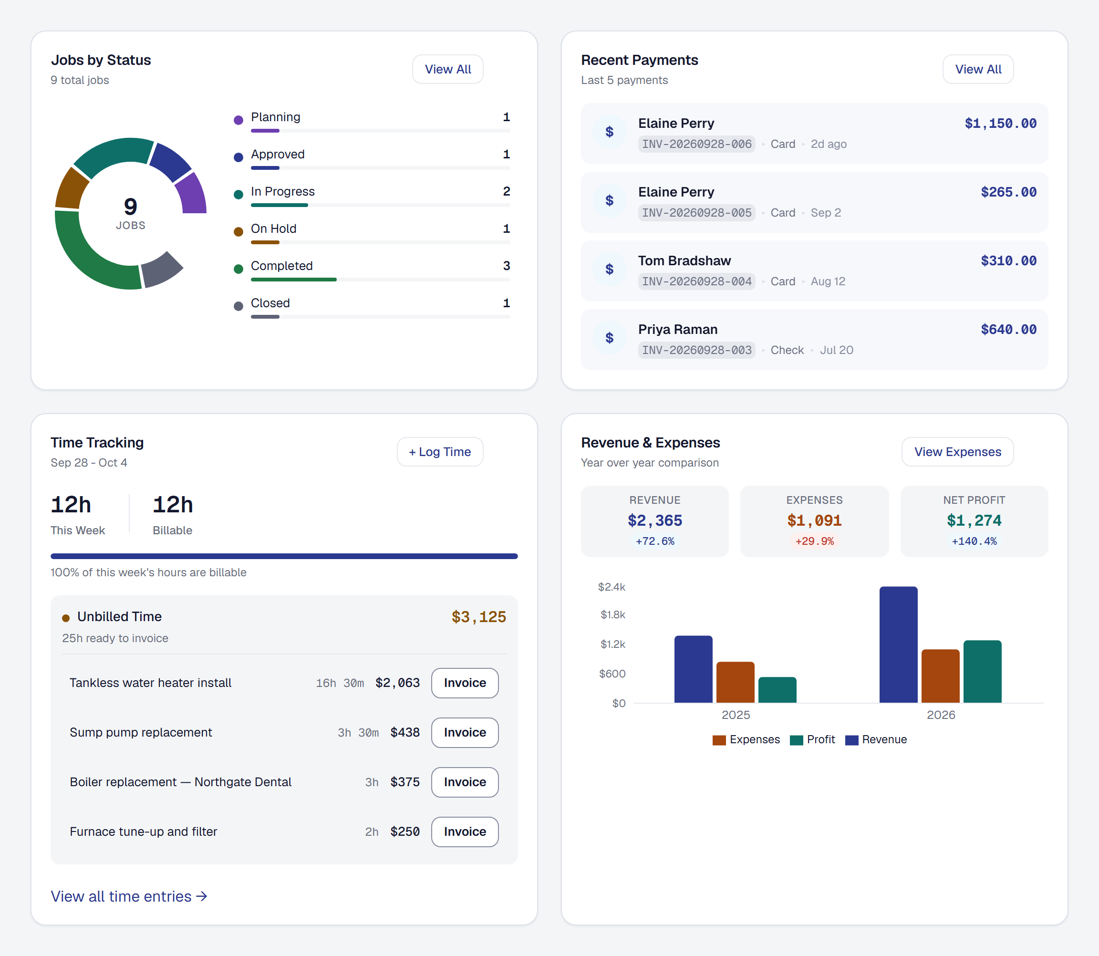Viewport: 1099px width, 956px height.
Task: Click the $3,125 unbilled total
Action: coord(478,617)
